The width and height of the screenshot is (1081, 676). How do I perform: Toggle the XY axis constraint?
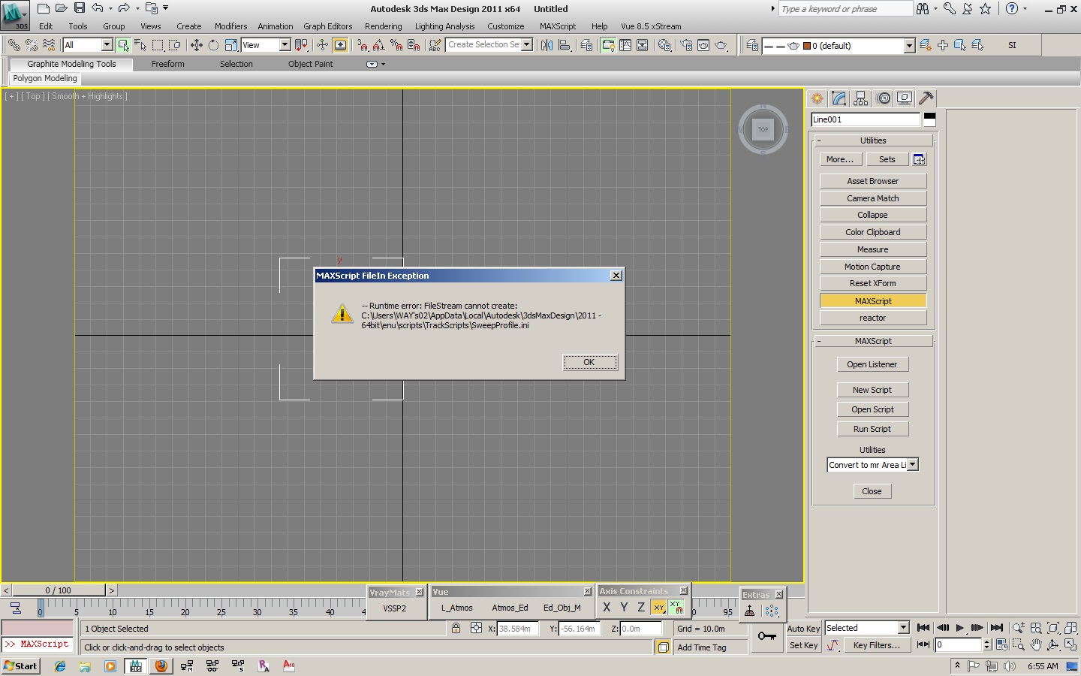(658, 608)
